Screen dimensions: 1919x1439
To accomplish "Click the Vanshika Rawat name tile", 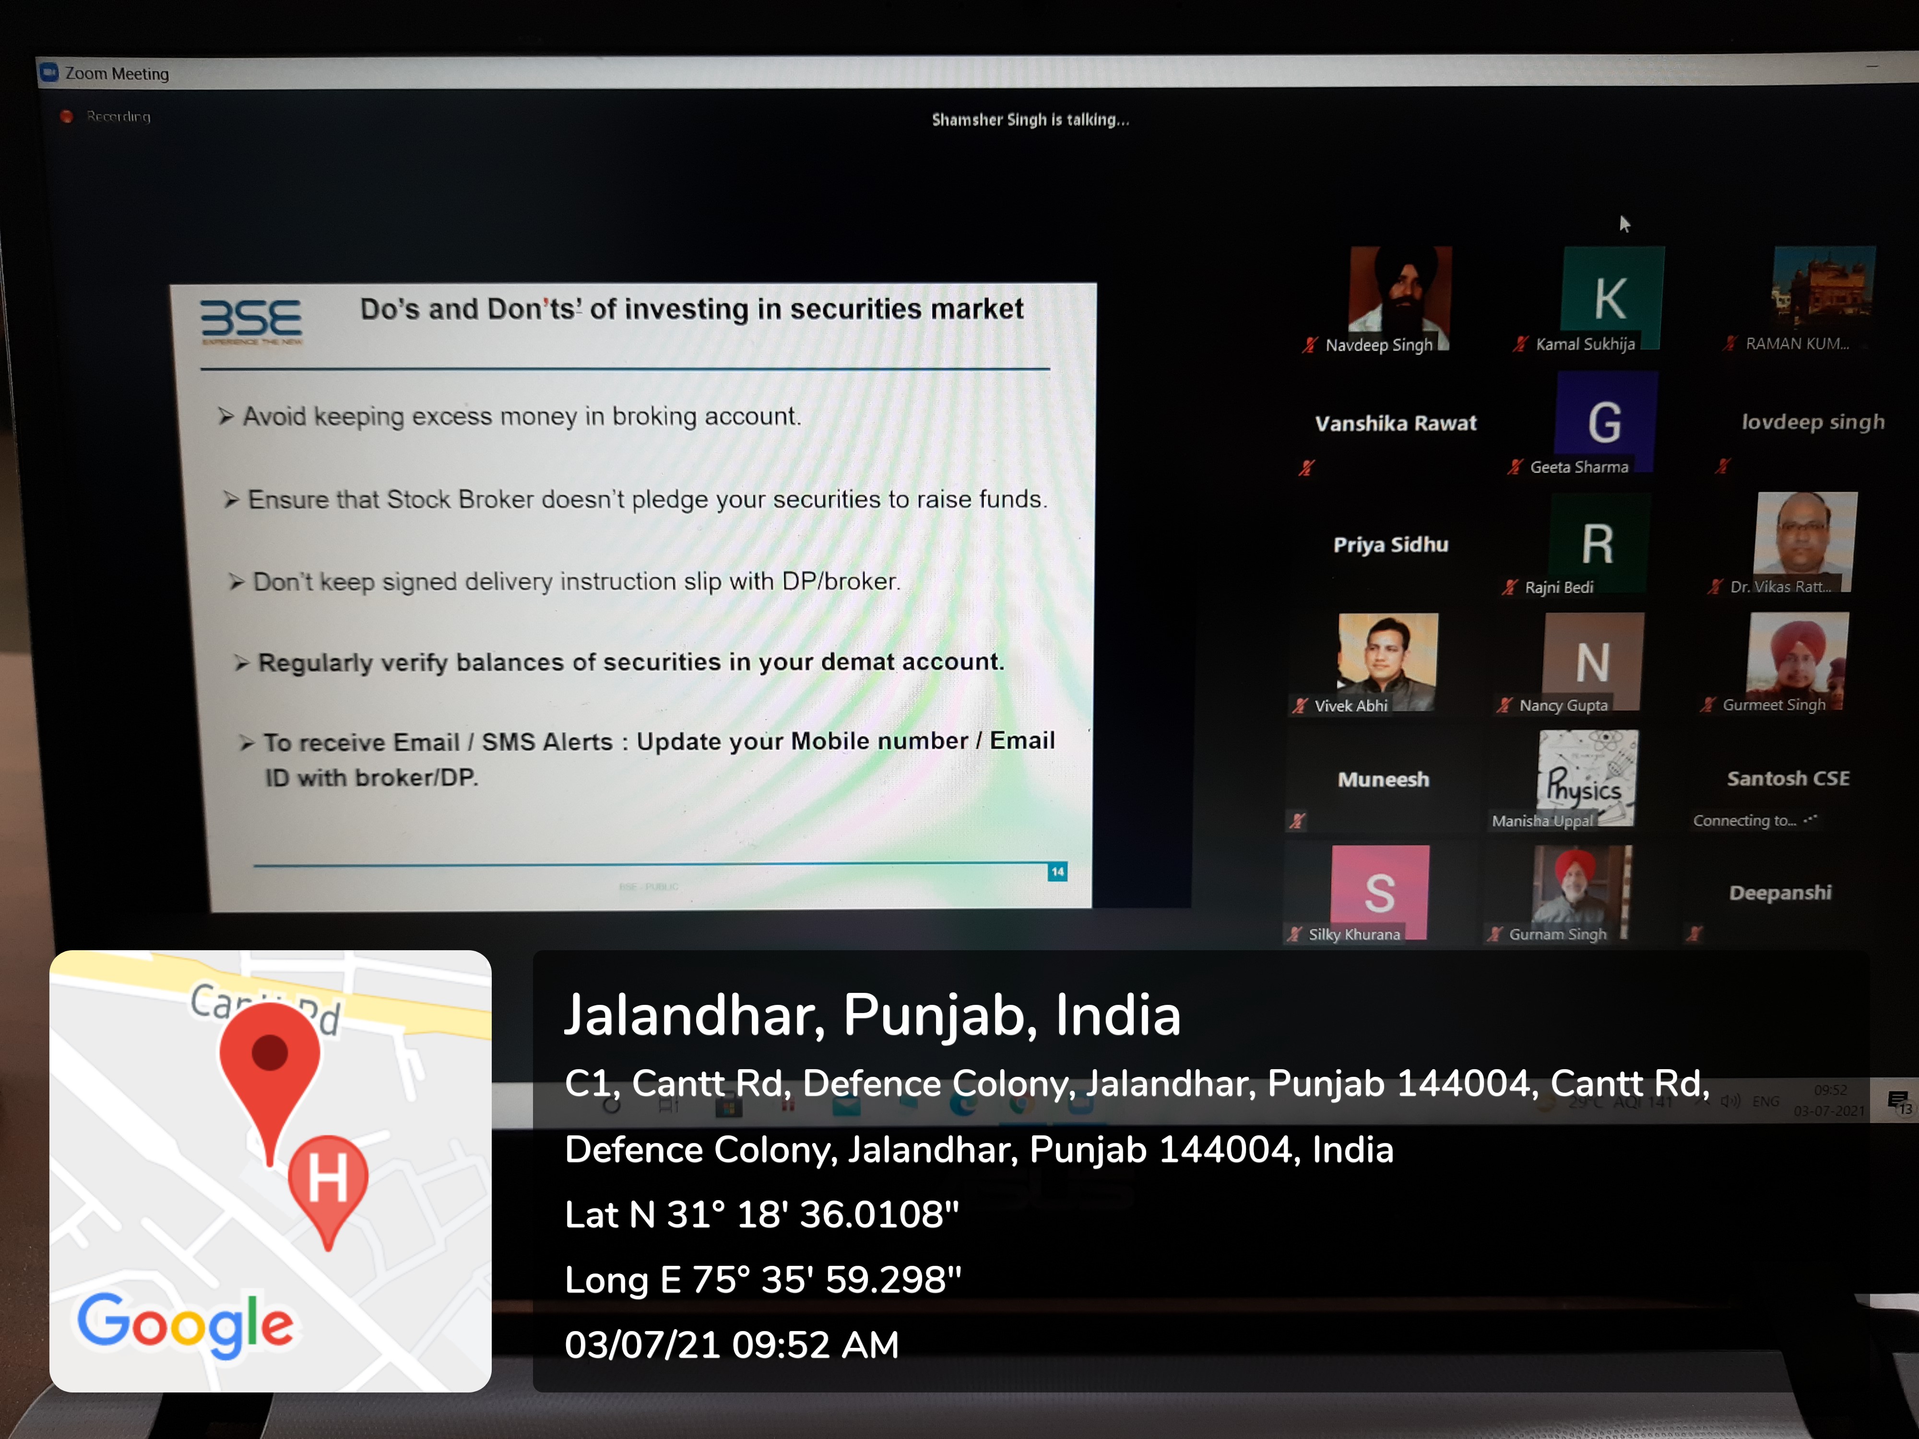I will pyautogui.click(x=1395, y=423).
